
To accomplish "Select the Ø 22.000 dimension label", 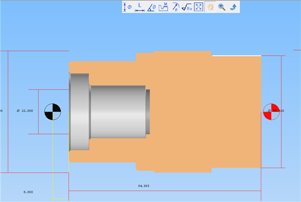I will [25, 111].
